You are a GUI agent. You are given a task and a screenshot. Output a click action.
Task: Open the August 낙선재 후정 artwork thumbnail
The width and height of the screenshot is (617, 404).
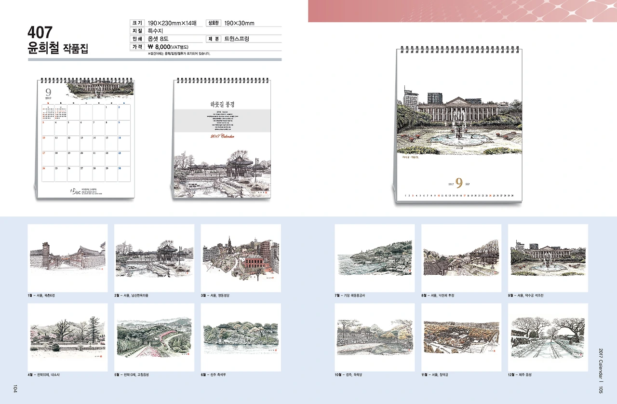click(x=461, y=258)
